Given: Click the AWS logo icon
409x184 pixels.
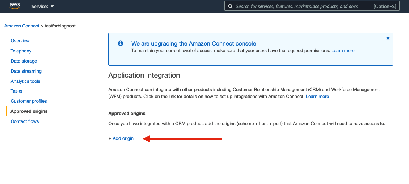Looking at the screenshot, I should click(x=15, y=6).
